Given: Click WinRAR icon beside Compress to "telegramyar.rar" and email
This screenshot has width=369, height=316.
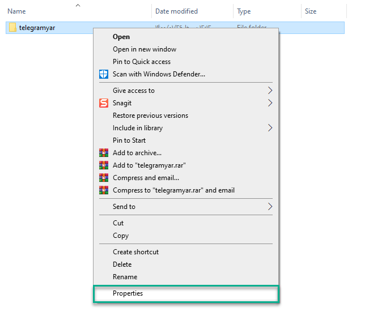Looking at the screenshot, I should pos(103,190).
